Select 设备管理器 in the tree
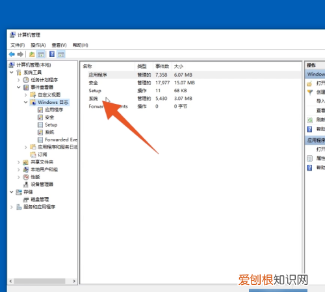Screen dimensions: 325x292 [42, 184]
